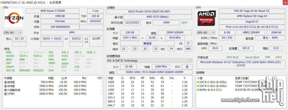Click the AVX2 feature label
This screenshot has width=288, height=110.
point(65,56)
